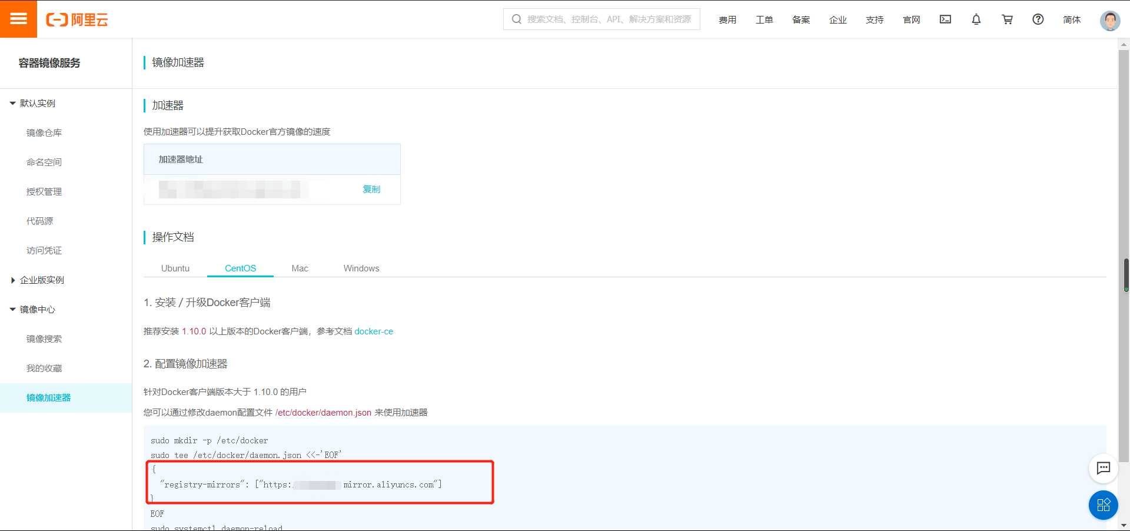Click the Alibaba Cloud logo
This screenshot has width=1130, height=531.
[77, 19]
